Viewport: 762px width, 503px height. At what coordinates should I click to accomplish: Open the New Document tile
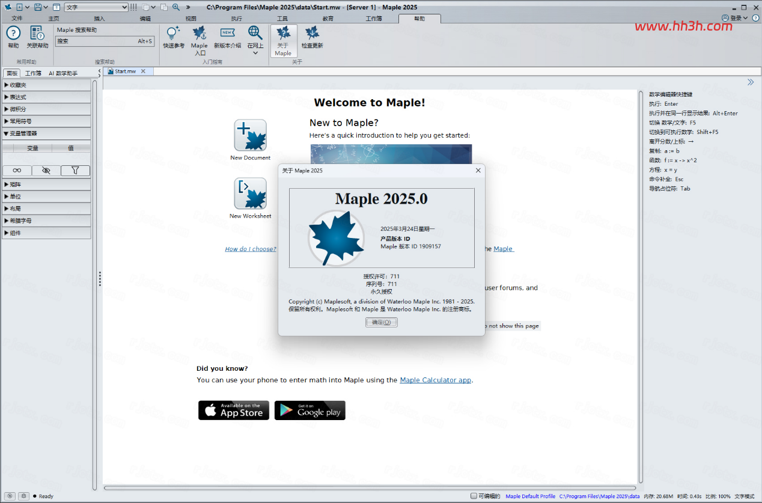[250, 135]
